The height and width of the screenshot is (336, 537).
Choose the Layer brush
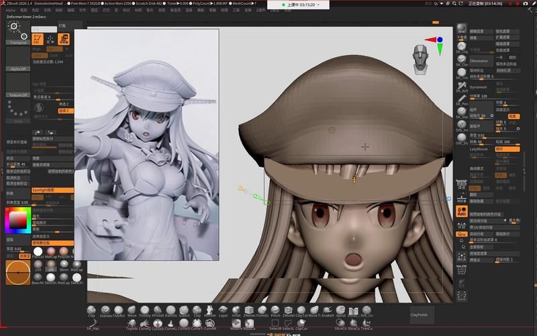(224, 311)
